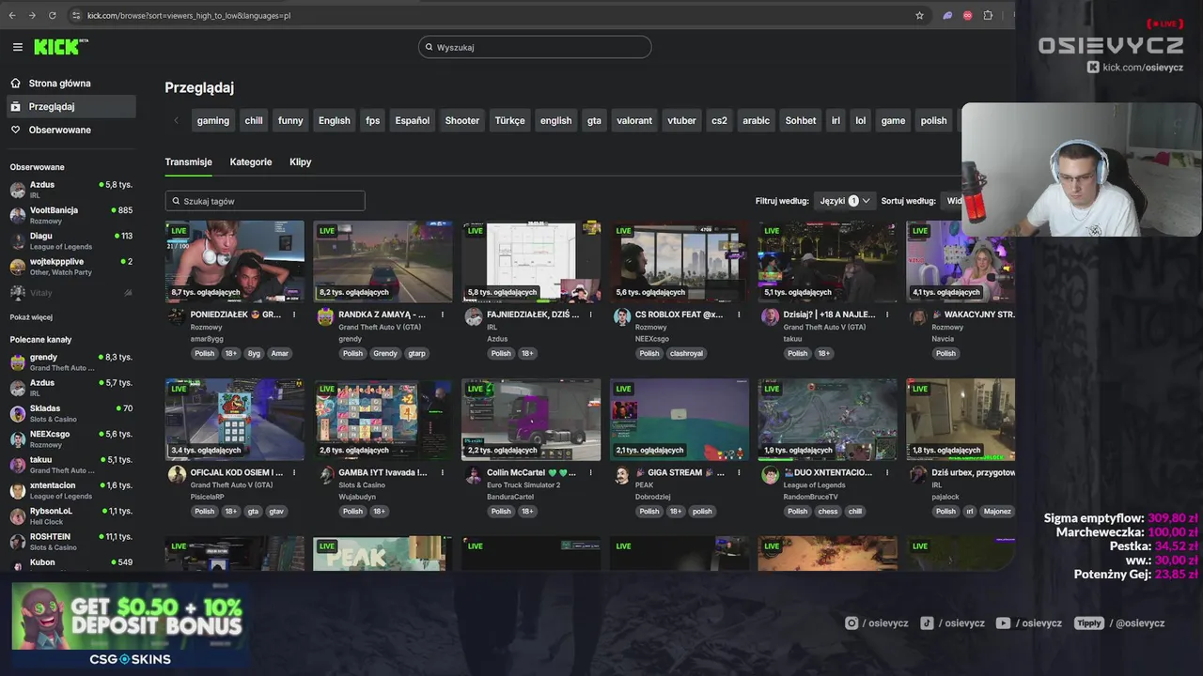Open the Sortuj według sort dropdown
This screenshot has height=676, width=1203.
(950, 201)
